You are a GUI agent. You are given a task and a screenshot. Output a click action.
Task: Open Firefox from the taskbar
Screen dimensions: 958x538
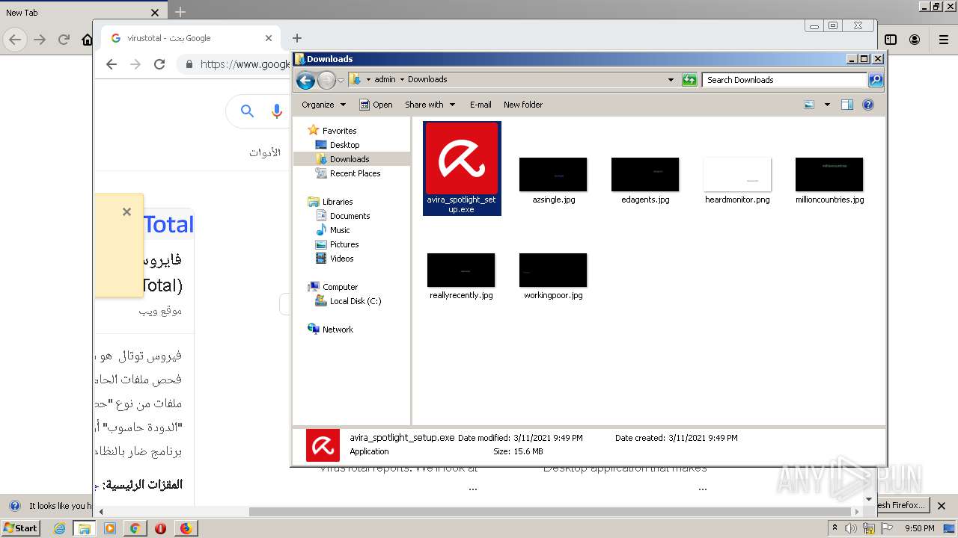(186, 528)
